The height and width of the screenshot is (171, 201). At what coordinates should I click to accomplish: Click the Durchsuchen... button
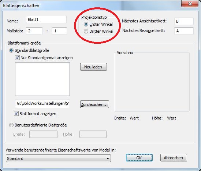point(94,104)
